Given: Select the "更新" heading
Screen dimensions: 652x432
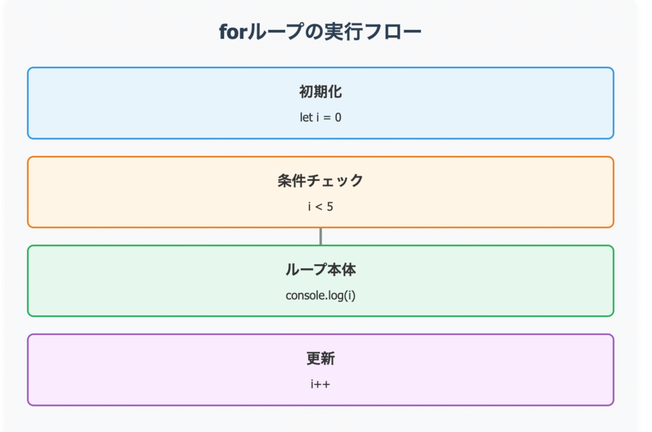Looking at the screenshot, I should click(320, 359).
